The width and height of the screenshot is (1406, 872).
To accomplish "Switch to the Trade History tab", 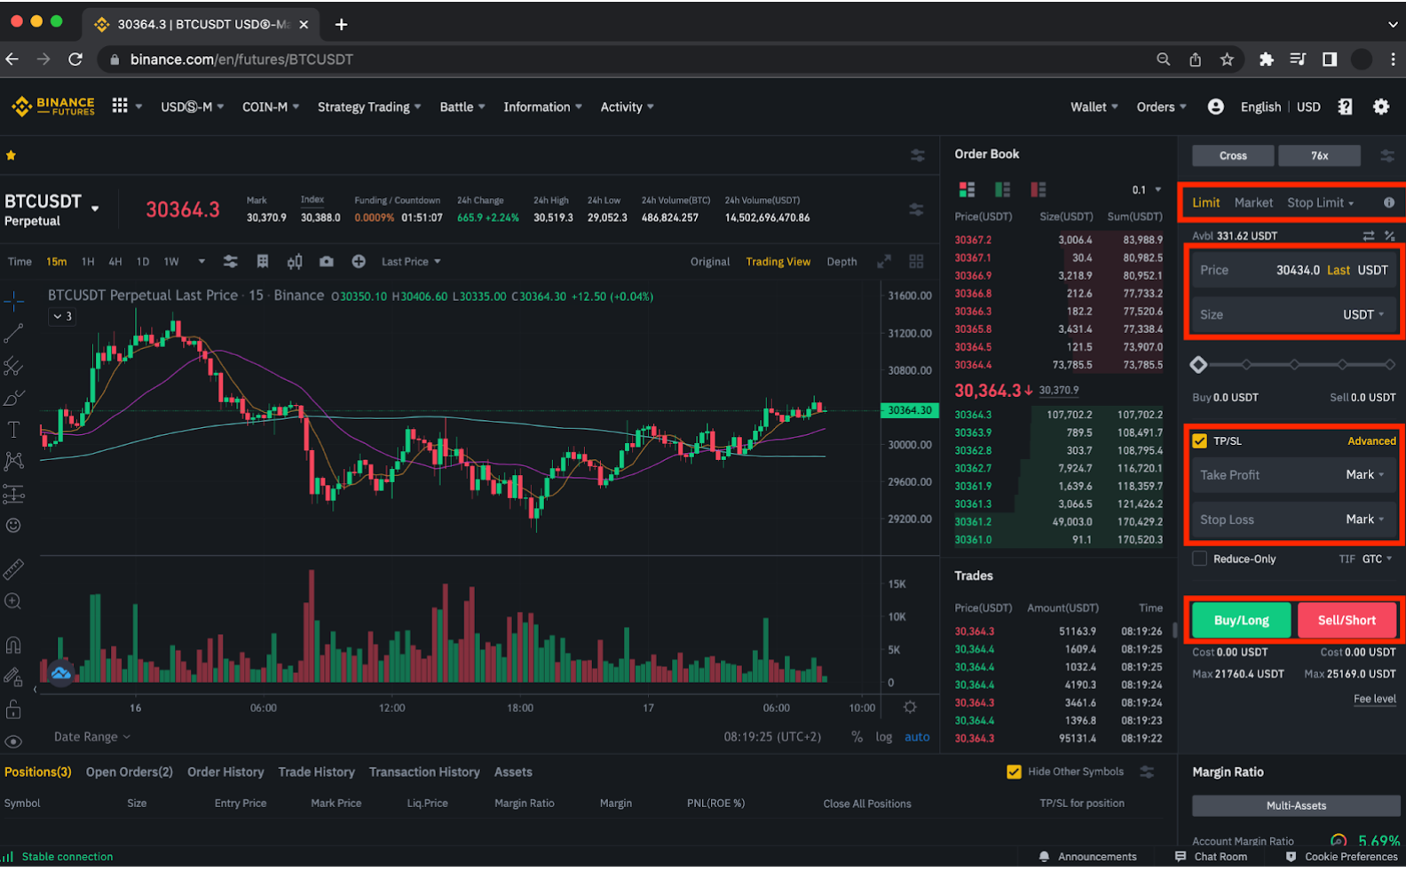I will click(316, 772).
